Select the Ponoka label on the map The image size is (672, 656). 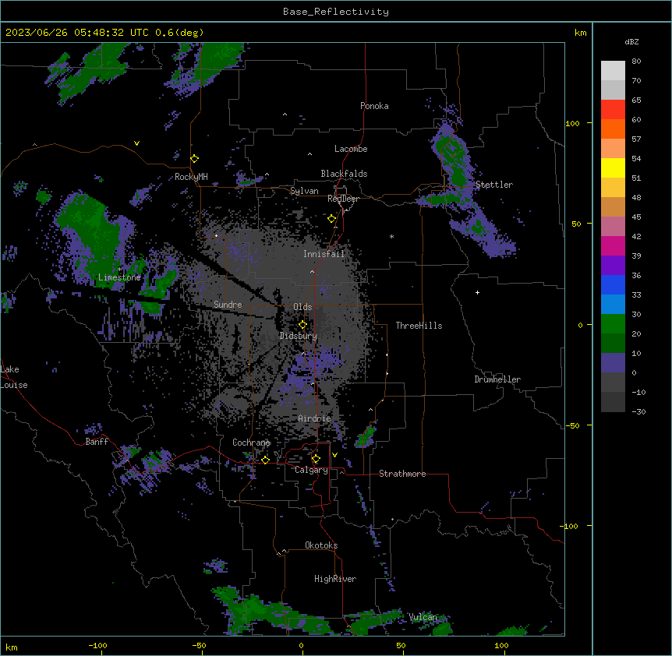click(x=374, y=106)
